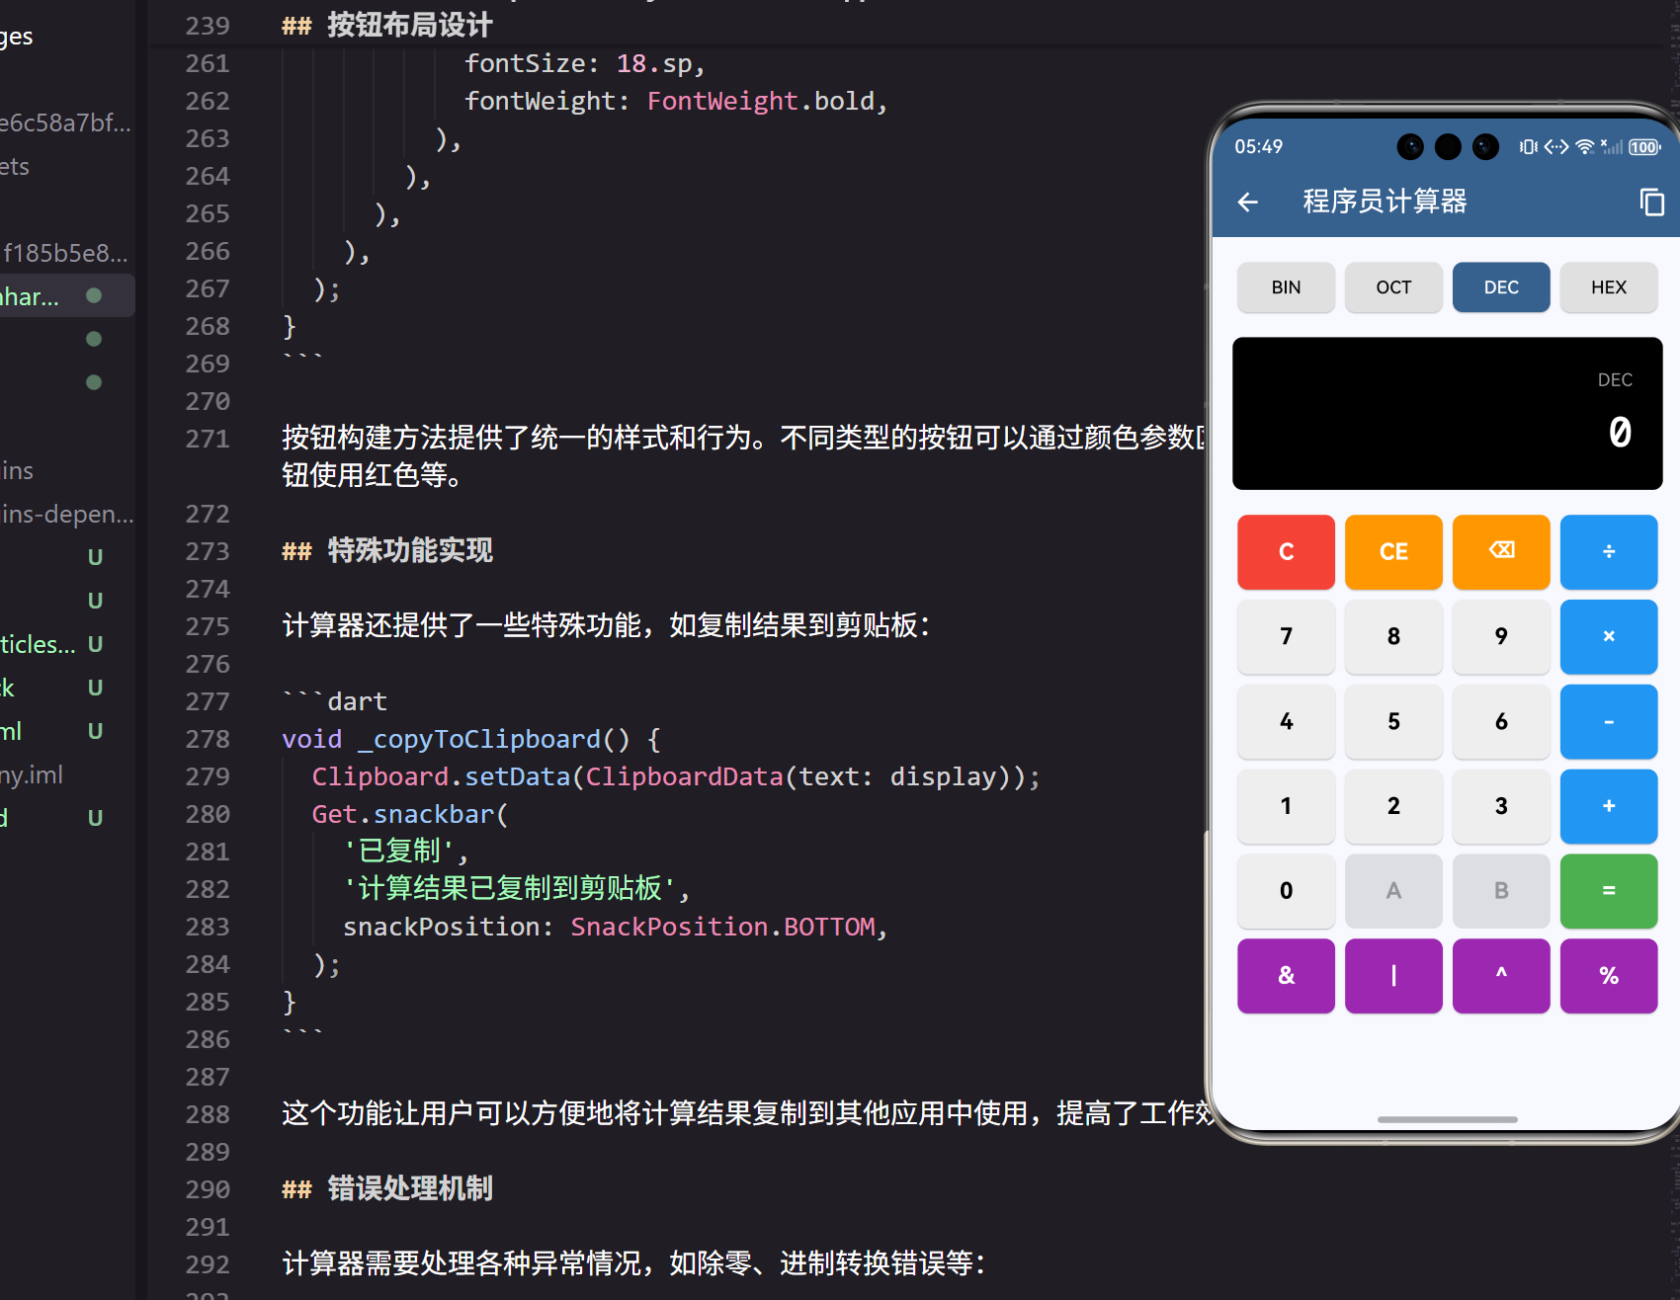This screenshot has height=1300, width=1680.
Task: Switch calculator to HEX mode
Action: pos(1609,287)
